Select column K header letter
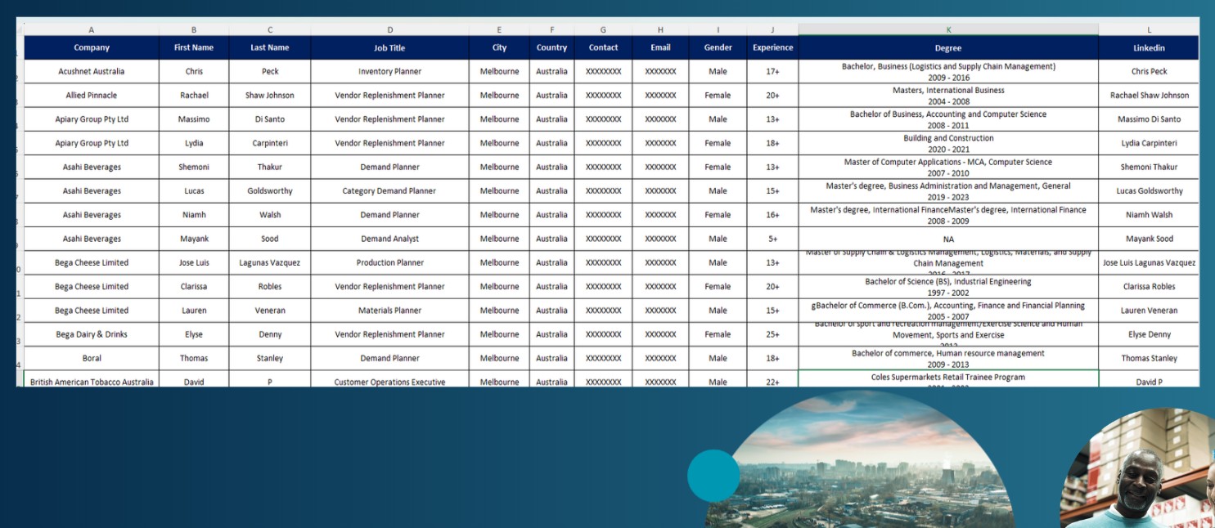This screenshot has height=528, width=1215. tap(948, 29)
